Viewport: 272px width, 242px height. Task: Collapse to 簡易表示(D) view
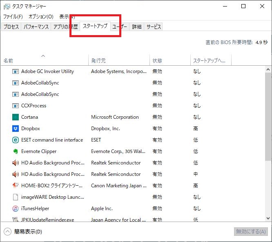tap(23, 232)
